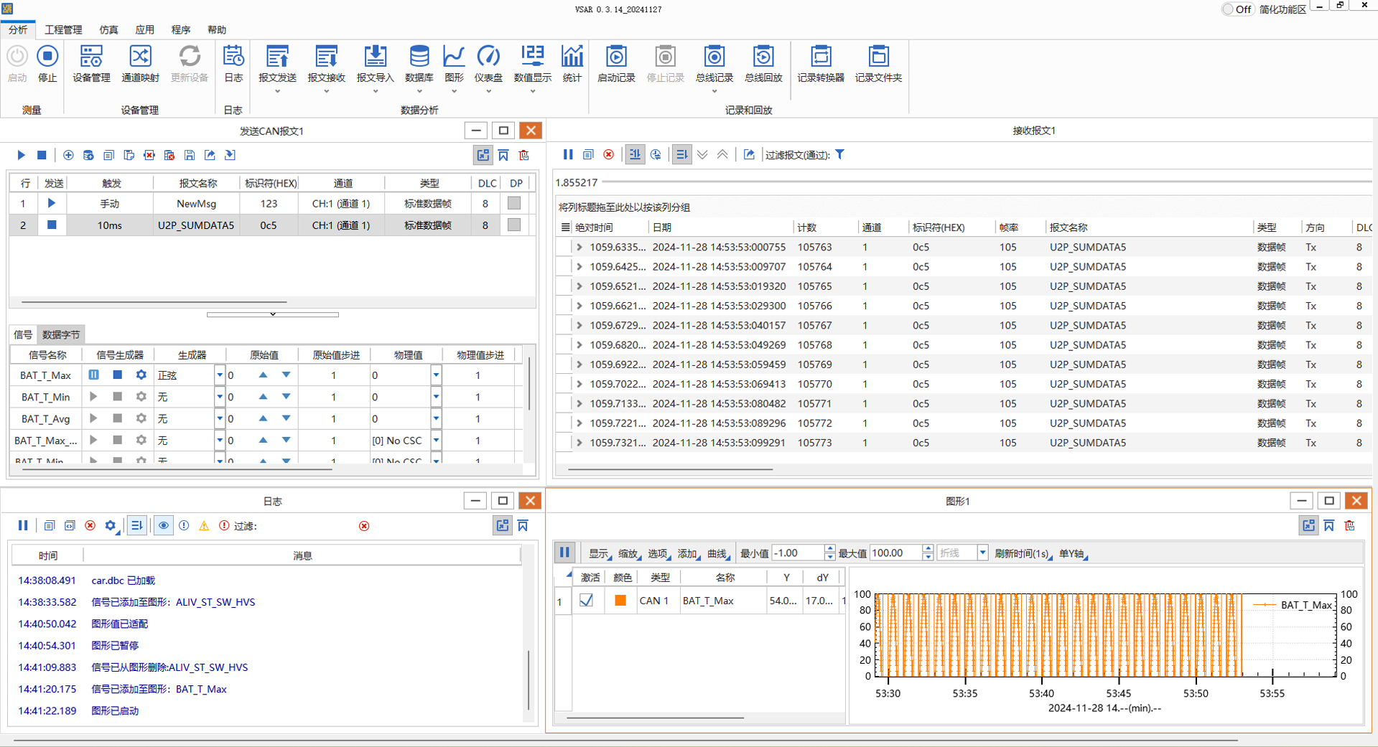This screenshot has width=1378, height=747.
Task: Open filter funnel next to 过滤报文(通过)
Action: 839,154
